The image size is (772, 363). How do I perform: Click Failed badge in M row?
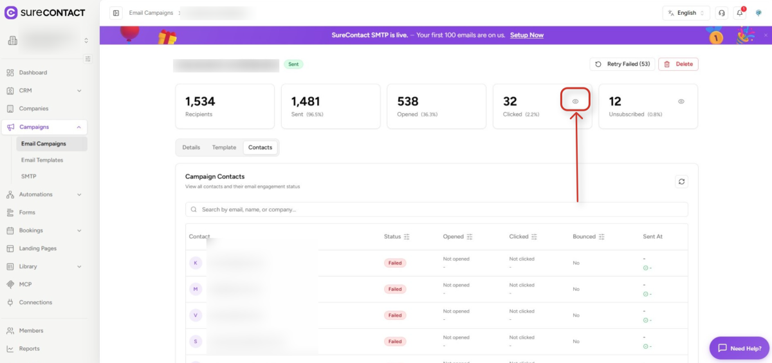tap(394, 289)
